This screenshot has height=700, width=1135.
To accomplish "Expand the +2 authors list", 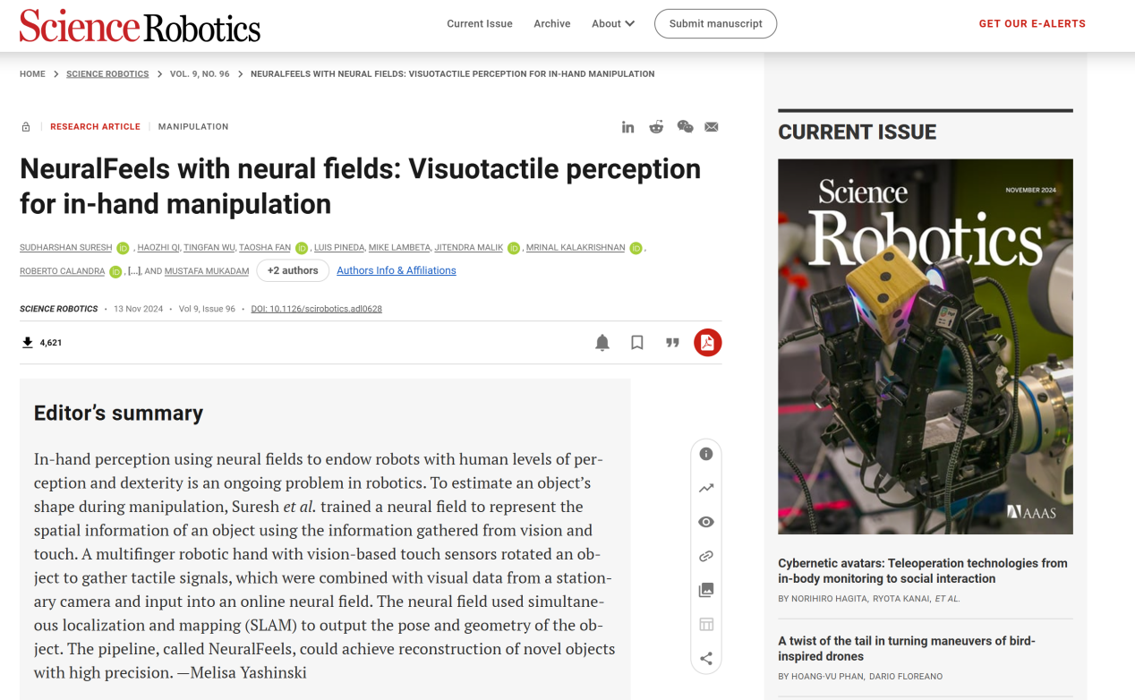I will click(x=293, y=270).
